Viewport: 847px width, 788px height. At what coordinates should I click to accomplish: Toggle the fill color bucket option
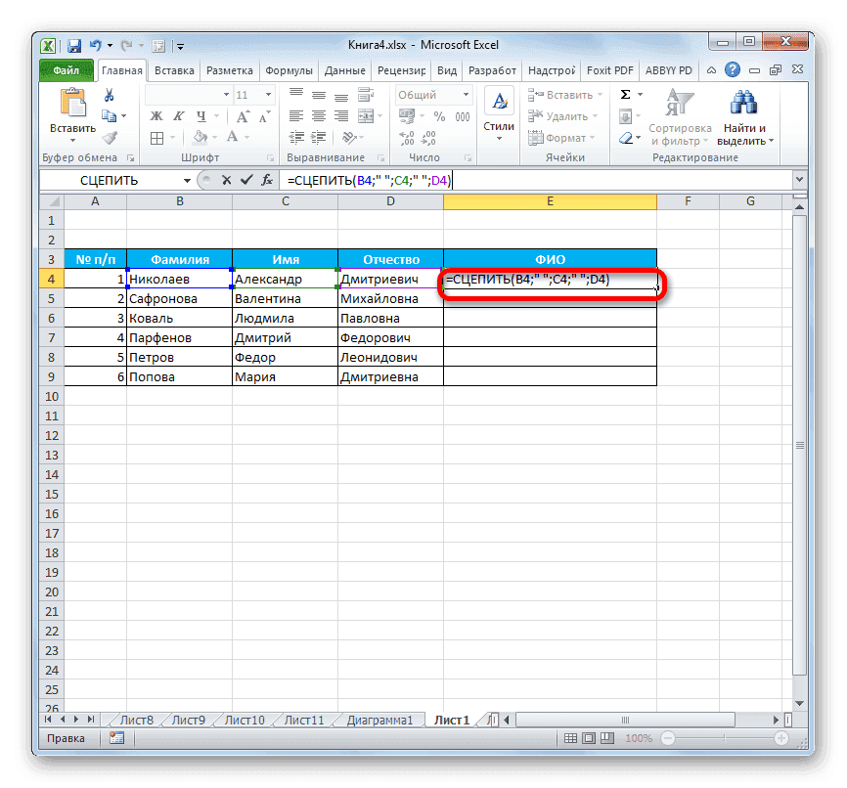click(x=200, y=138)
